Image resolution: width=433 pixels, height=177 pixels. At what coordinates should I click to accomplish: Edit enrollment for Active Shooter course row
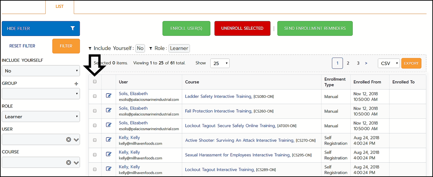pos(109,140)
